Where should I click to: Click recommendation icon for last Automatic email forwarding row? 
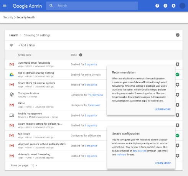click(177, 156)
